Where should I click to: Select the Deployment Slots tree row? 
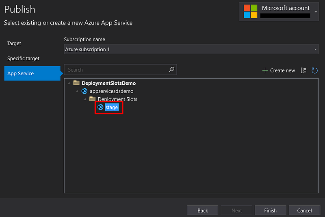tap(117, 99)
